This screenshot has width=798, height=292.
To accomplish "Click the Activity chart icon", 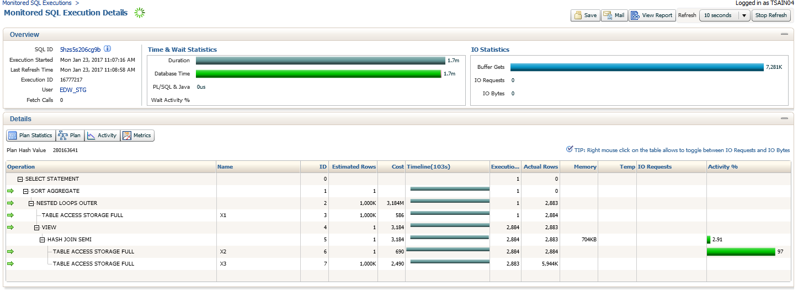I will (x=91, y=136).
